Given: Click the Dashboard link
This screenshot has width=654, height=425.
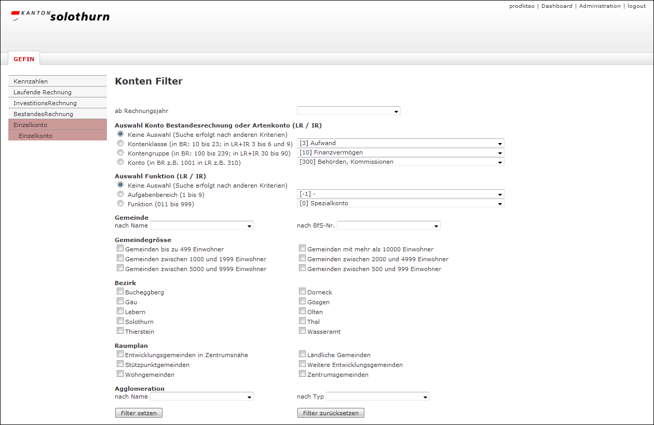Looking at the screenshot, I should (556, 6).
